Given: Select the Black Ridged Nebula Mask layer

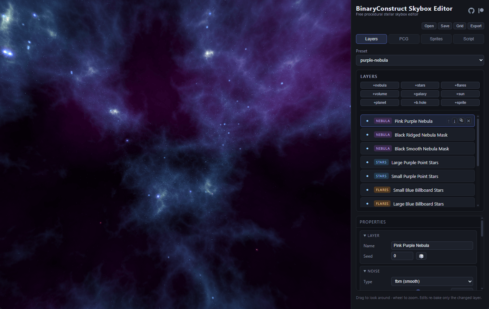Looking at the screenshot, I should (417, 135).
